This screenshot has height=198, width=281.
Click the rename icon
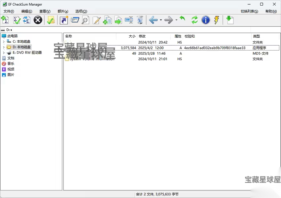tap(129, 20)
